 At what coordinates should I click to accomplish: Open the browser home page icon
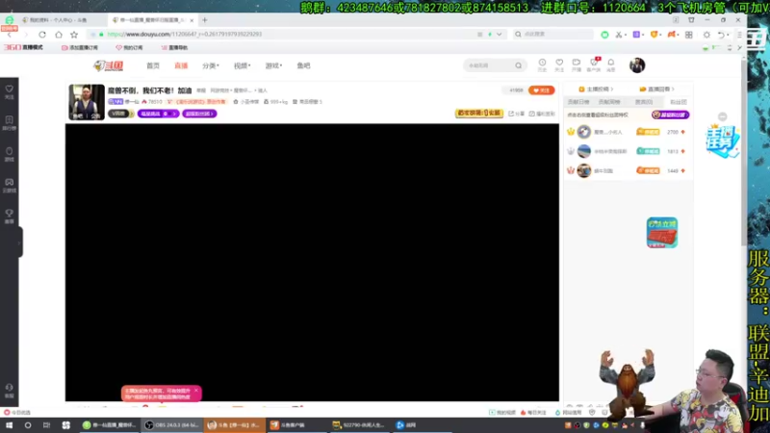pos(59,35)
